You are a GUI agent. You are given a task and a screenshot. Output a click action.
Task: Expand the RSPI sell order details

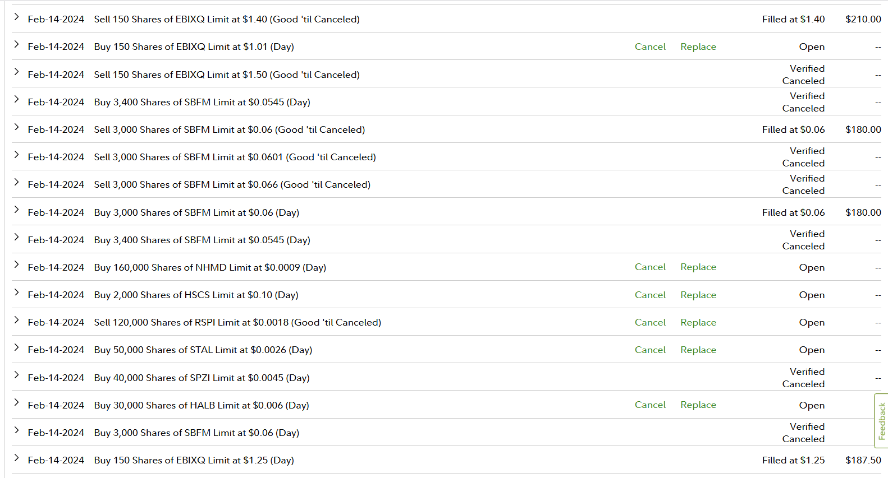pos(16,321)
